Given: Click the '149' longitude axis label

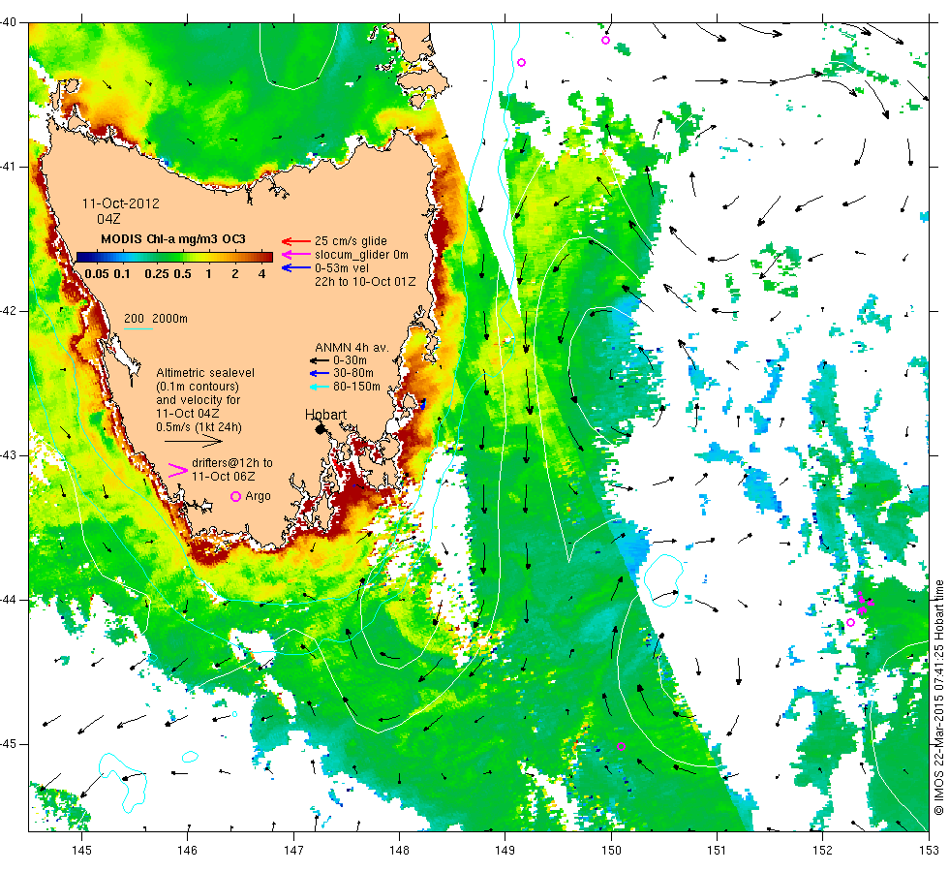Looking at the screenshot, I should [x=505, y=850].
